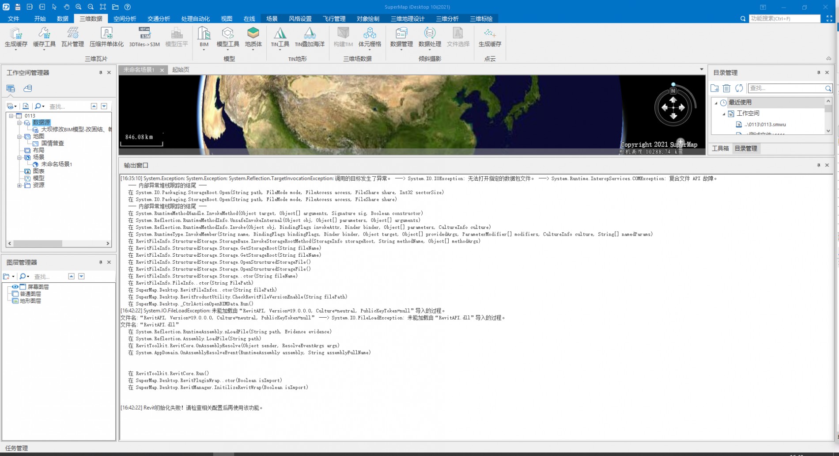Click the compass pan up arrow
This screenshot has width=839, height=456.
pyautogui.click(x=673, y=100)
